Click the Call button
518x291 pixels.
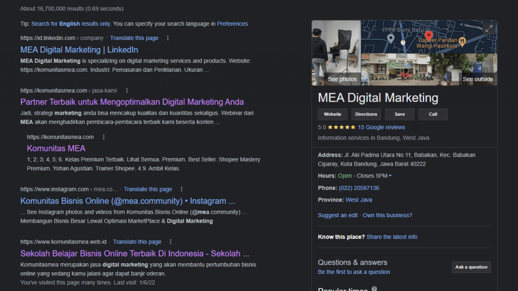coord(433,114)
